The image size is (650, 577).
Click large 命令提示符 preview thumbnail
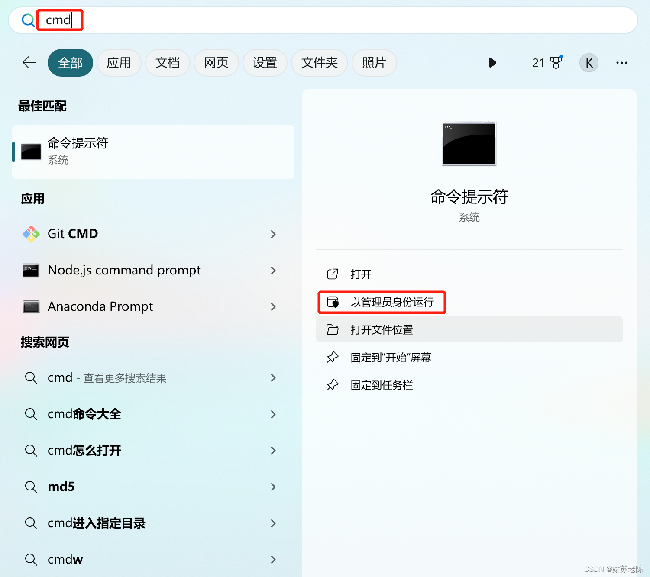point(469,143)
